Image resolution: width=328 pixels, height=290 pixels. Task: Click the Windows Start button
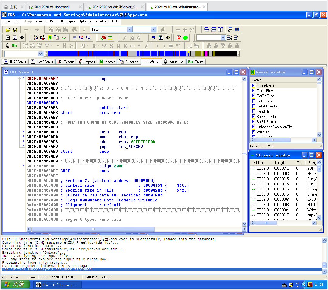pyautogui.click(x=15, y=285)
